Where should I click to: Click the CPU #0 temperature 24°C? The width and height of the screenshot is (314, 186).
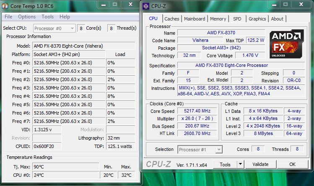pyautogui.click(x=66, y=175)
